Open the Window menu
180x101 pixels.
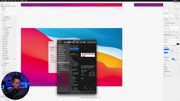pos(22,1)
